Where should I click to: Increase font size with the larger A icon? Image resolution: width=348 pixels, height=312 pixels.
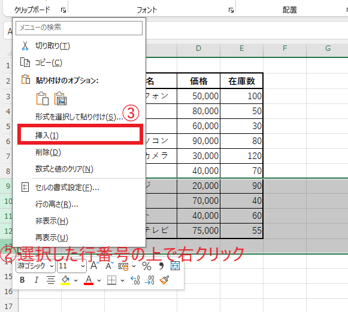(x=95, y=265)
